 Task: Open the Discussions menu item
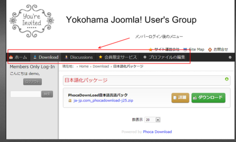pos(79,57)
